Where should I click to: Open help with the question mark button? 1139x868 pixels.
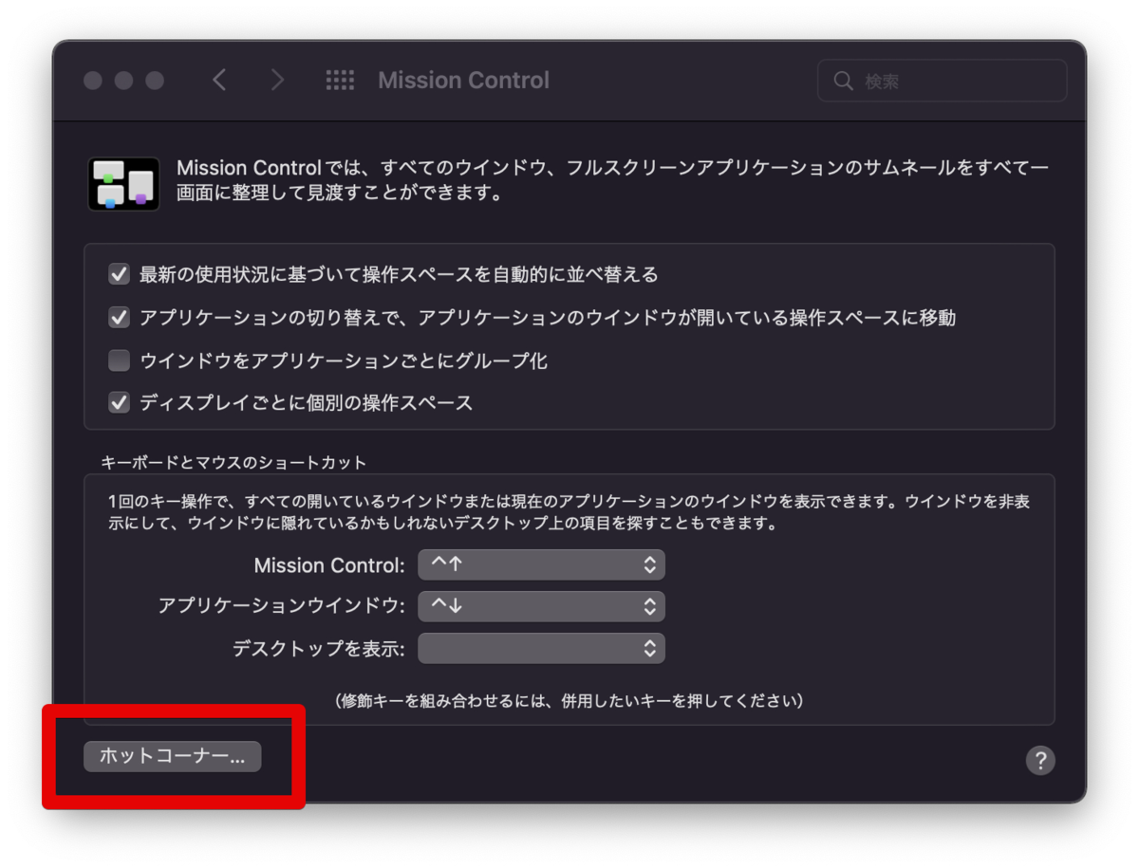point(1040,760)
